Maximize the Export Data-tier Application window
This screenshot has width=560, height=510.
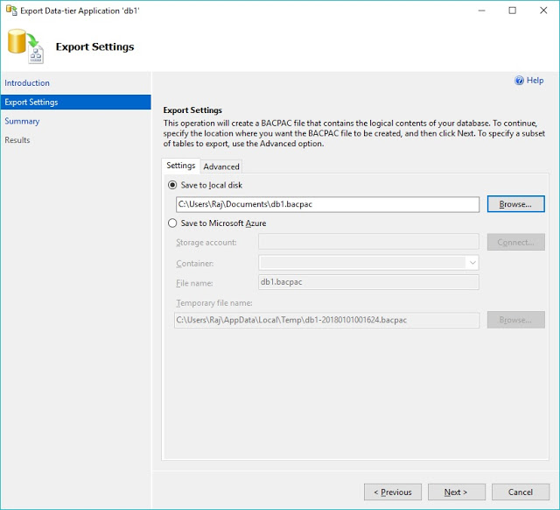512,11
